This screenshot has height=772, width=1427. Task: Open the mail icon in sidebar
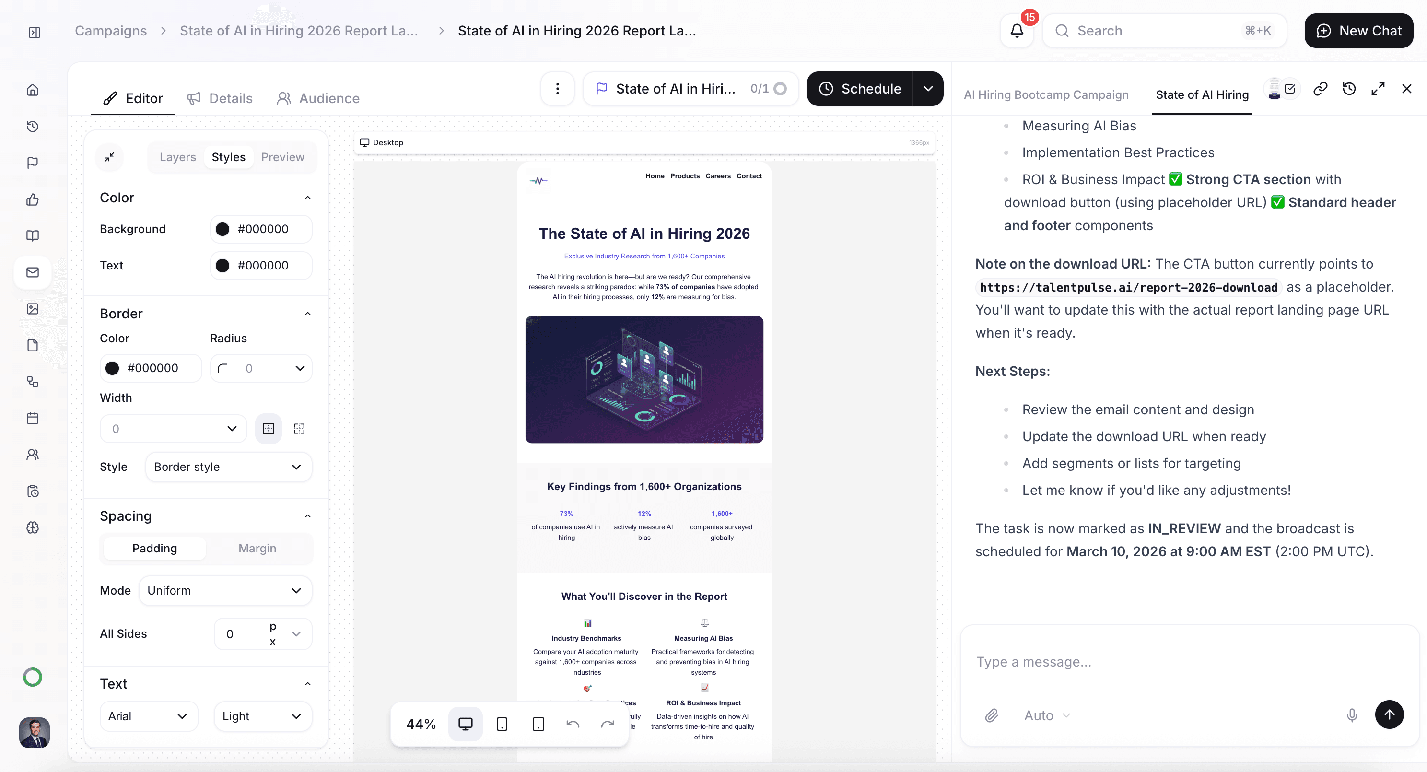[x=33, y=272]
